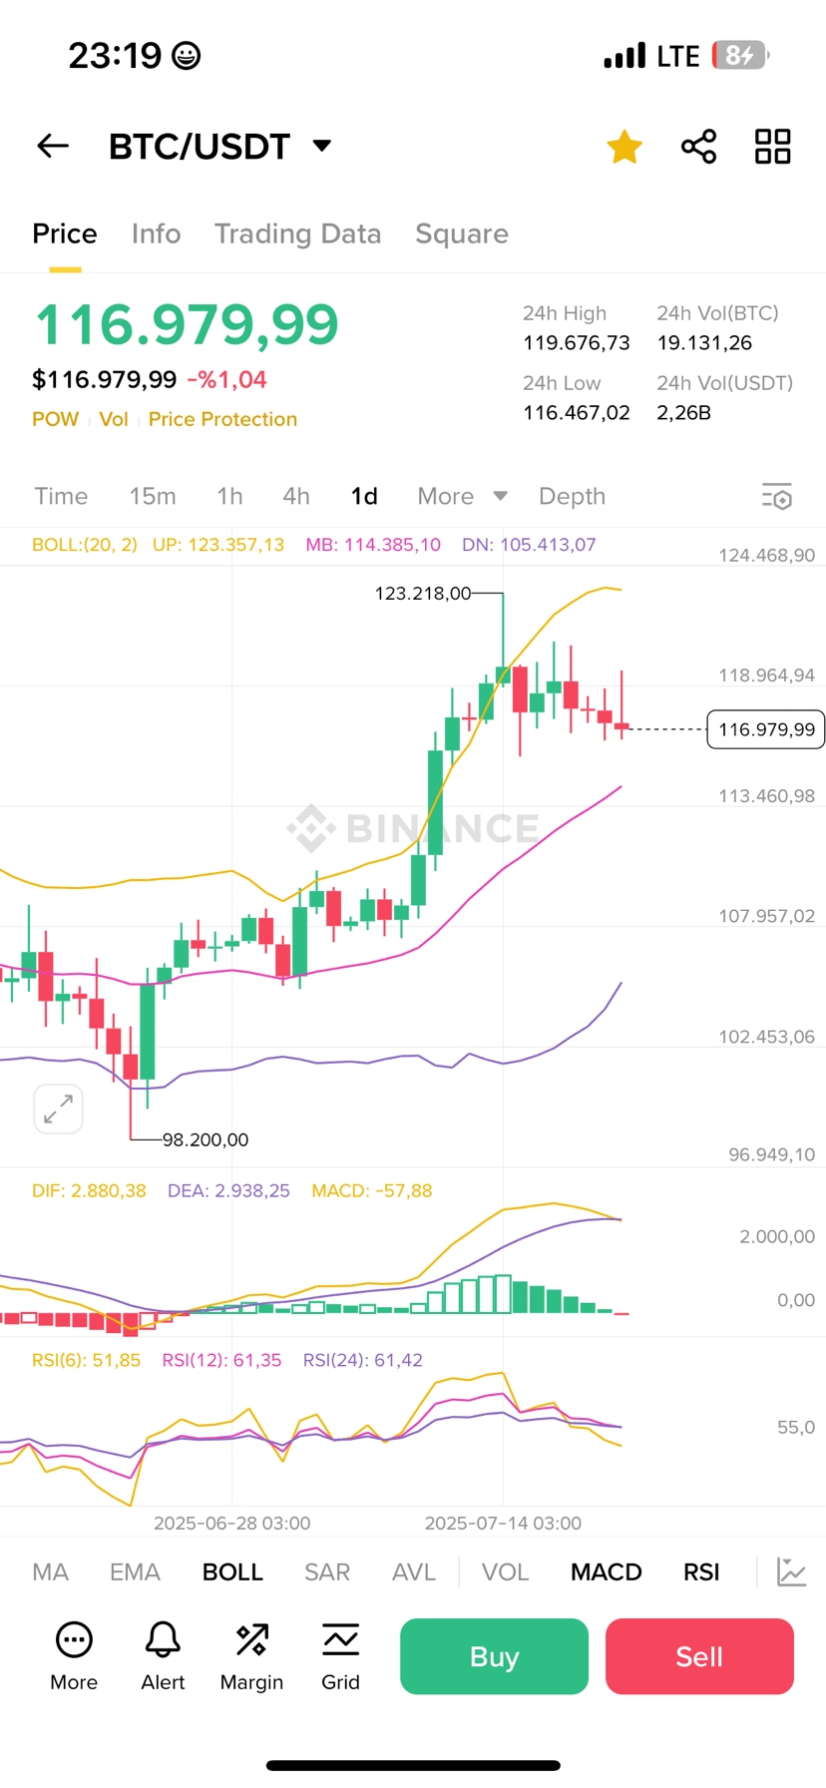
Task: Select the 1d chart interval
Action: point(364,496)
